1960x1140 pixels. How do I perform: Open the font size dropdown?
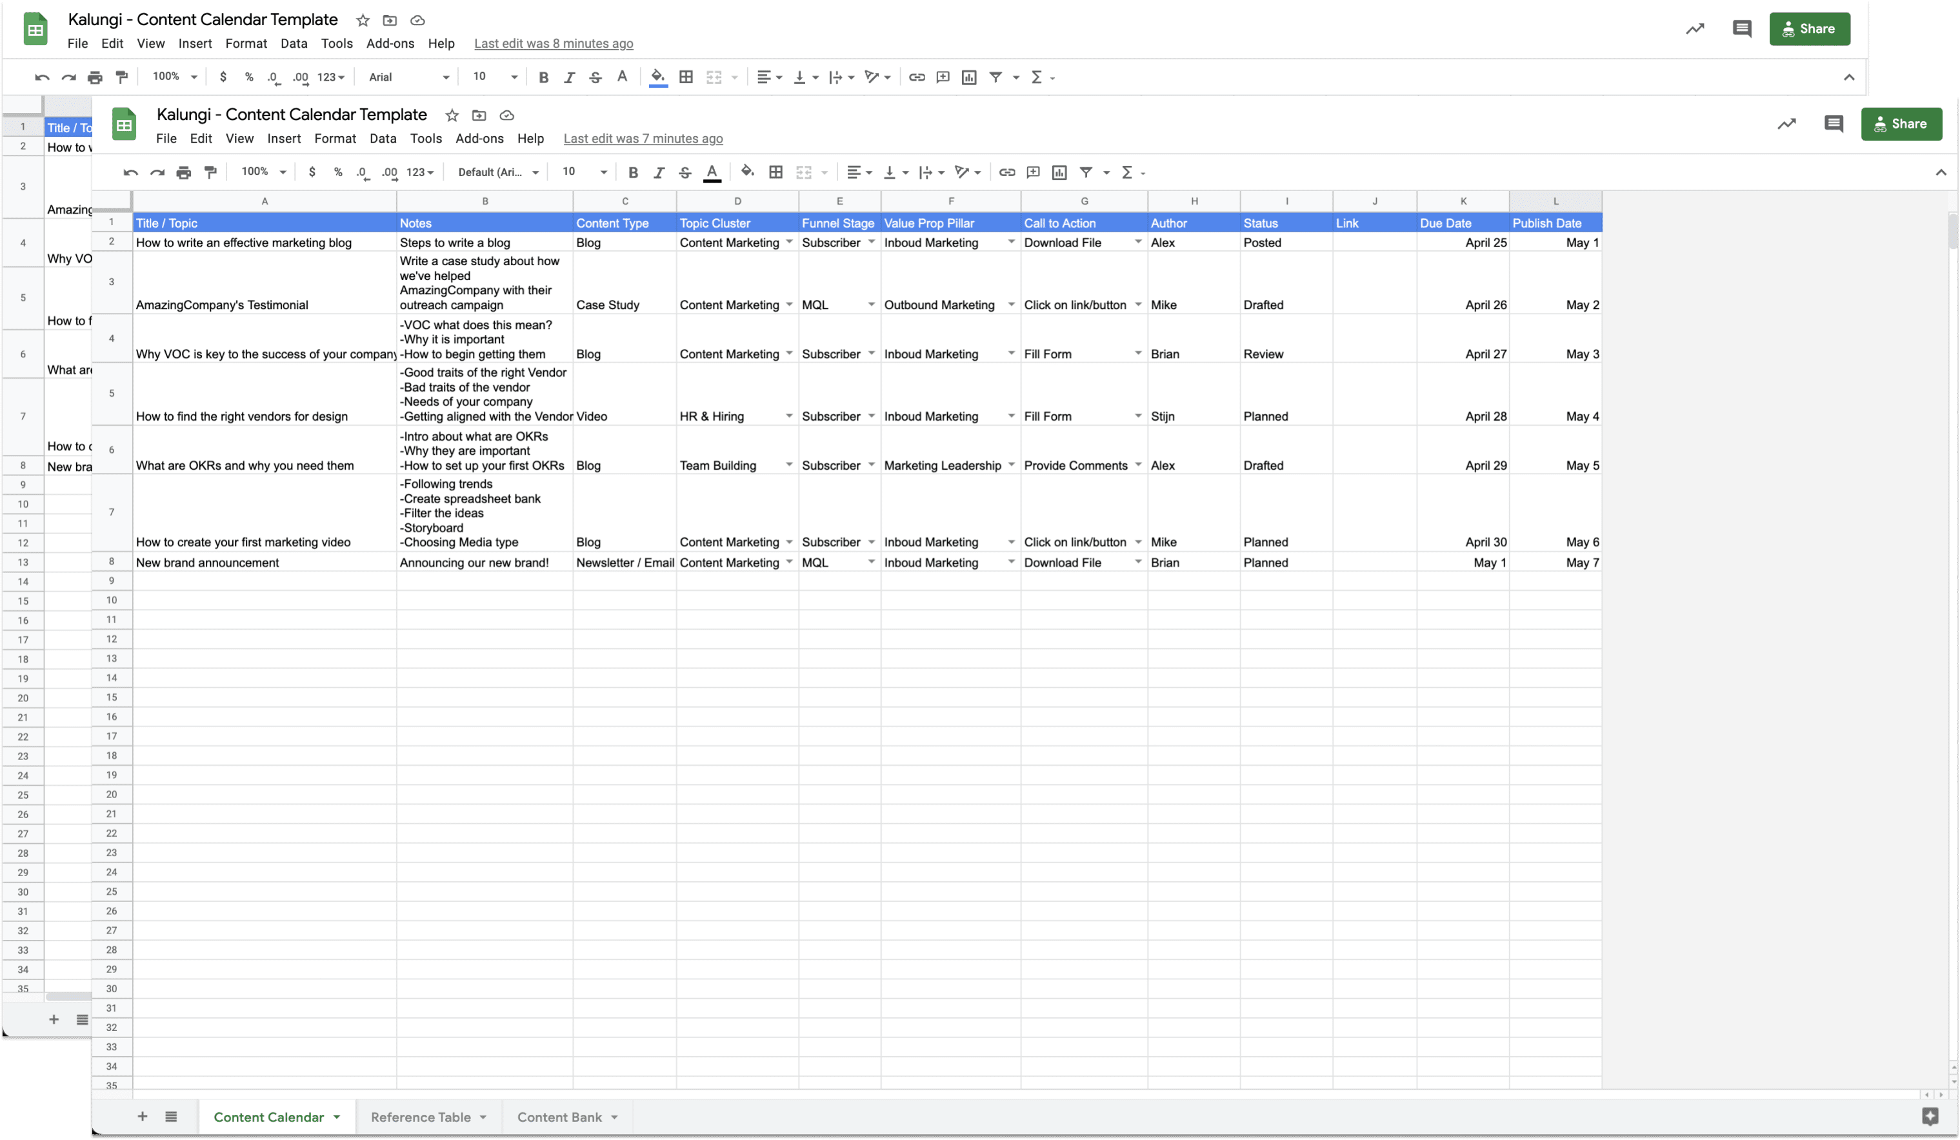[603, 173]
